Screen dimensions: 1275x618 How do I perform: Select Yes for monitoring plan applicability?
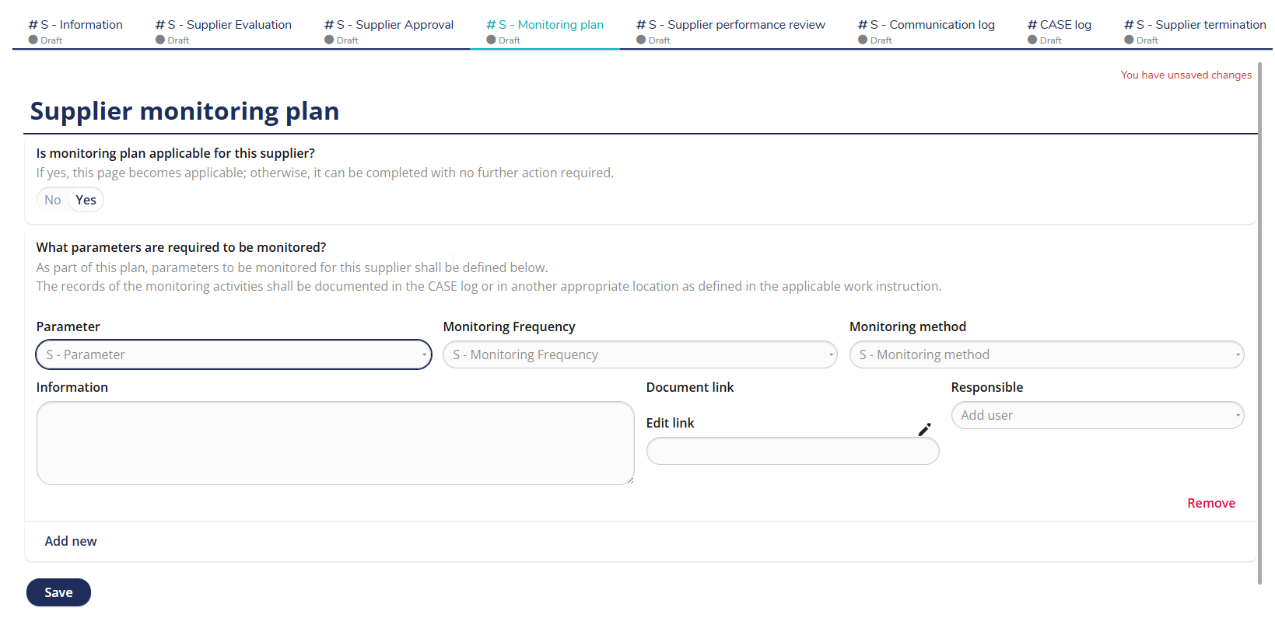(x=86, y=200)
